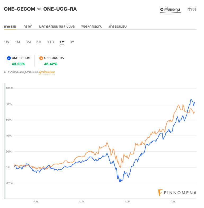Click the ONE-UGG-RA fund name in title
This screenshot has width=204, height=208.
coord(60,9)
